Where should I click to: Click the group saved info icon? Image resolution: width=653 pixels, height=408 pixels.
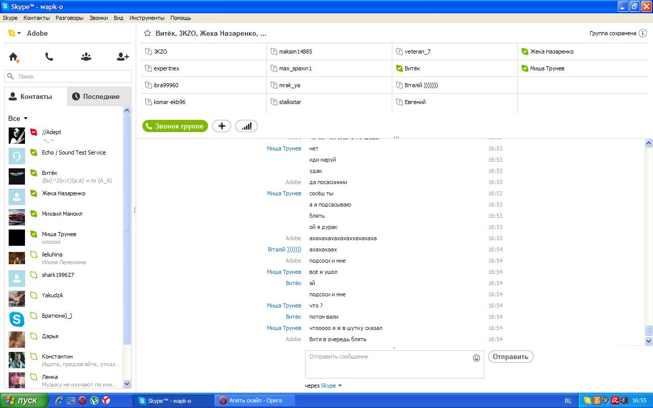click(x=643, y=33)
